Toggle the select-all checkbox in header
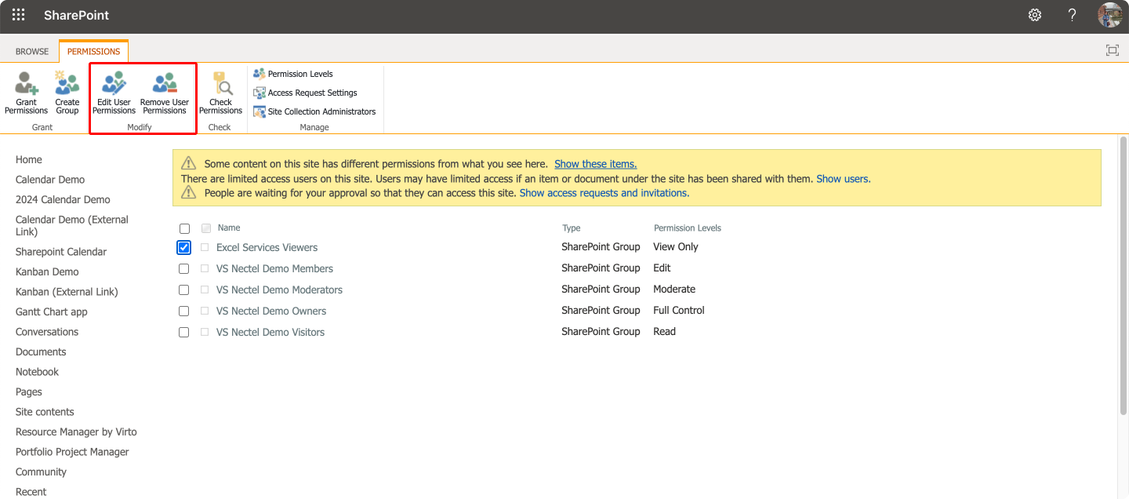 pyautogui.click(x=184, y=229)
